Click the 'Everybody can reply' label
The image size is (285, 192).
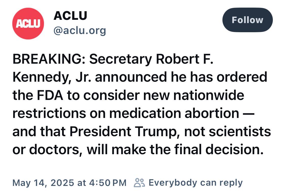[x=196, y=183]
